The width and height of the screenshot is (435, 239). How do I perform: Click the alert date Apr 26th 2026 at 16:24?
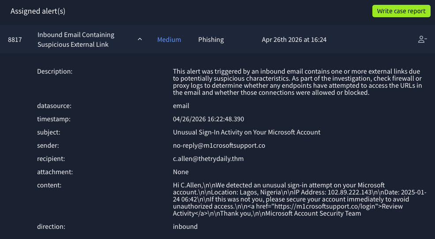294,40
